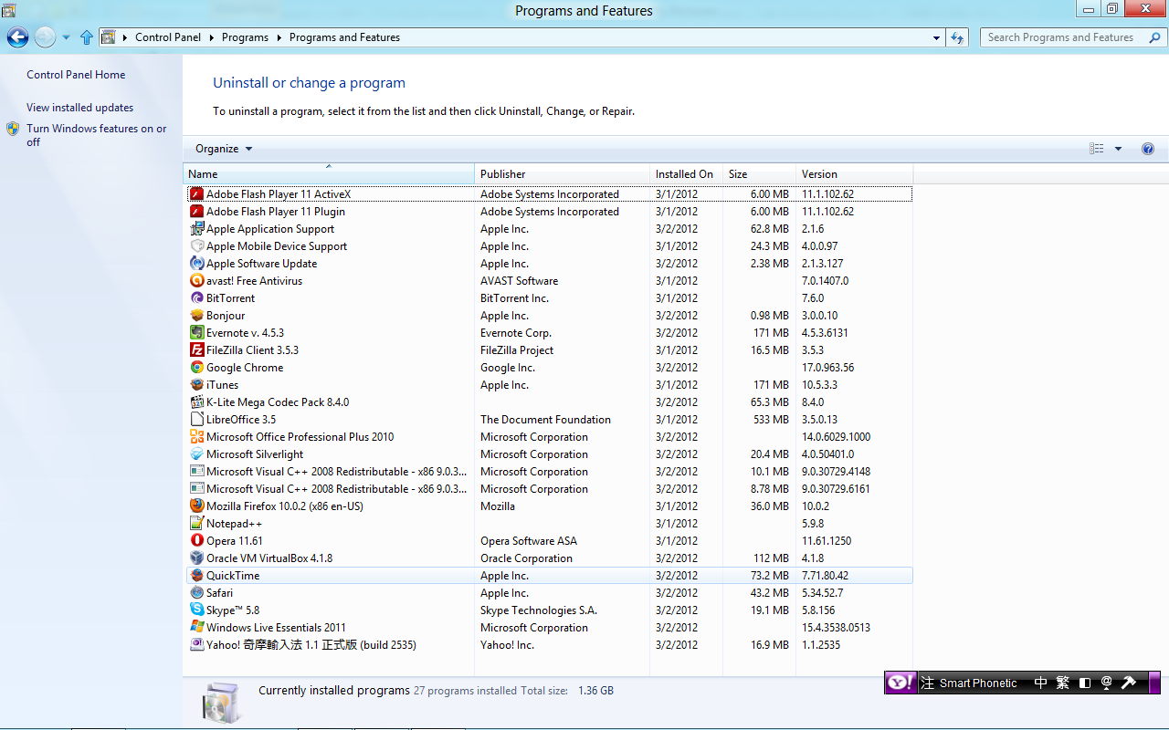
Task: Click the QuickTime icon
Action: (x=196, y=576)
